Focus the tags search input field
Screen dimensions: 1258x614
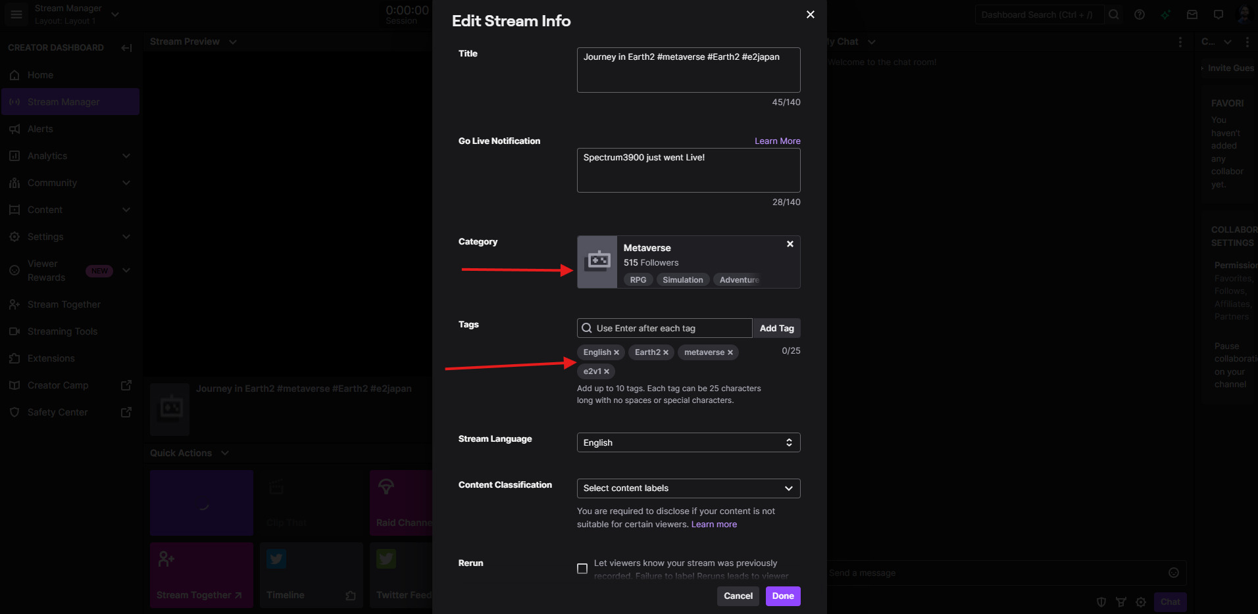click(671, 328)
